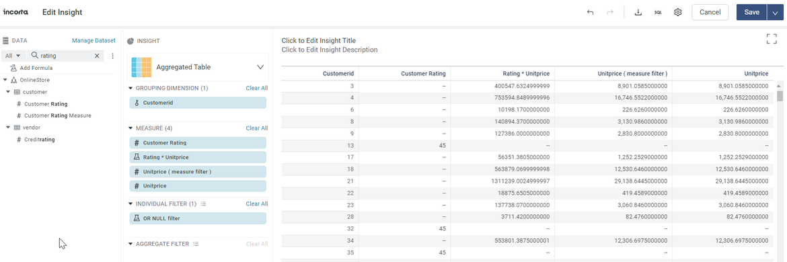Select the Customer Rating measure pill
This screenshot has height=262, width=787.
(x=198, y=143)
